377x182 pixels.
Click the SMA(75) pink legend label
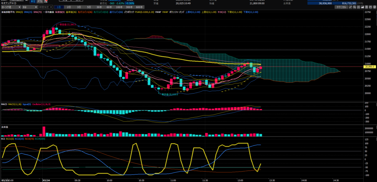38,12
